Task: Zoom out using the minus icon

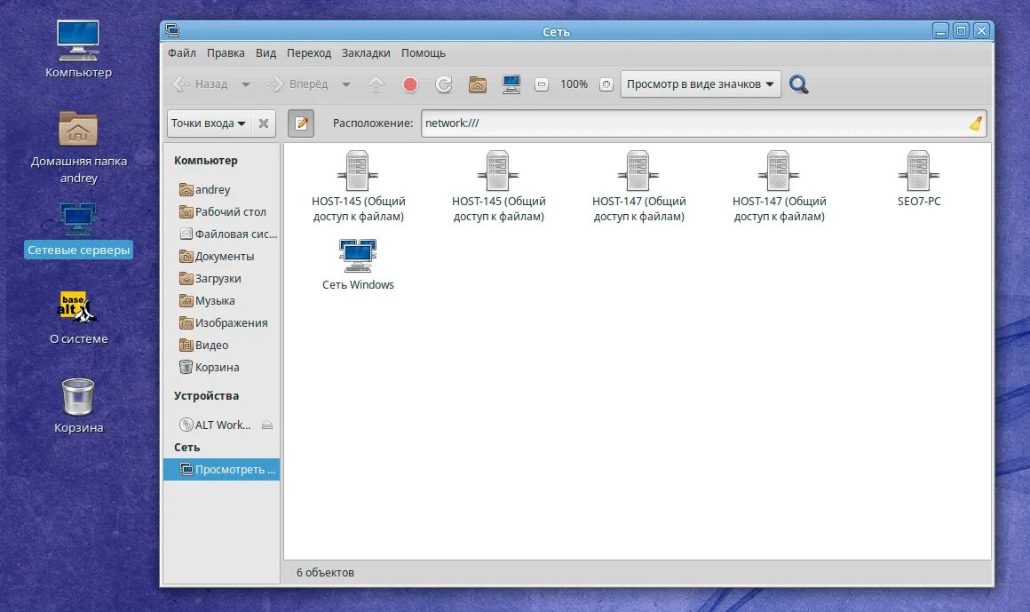Action: [x=542, y=84]
